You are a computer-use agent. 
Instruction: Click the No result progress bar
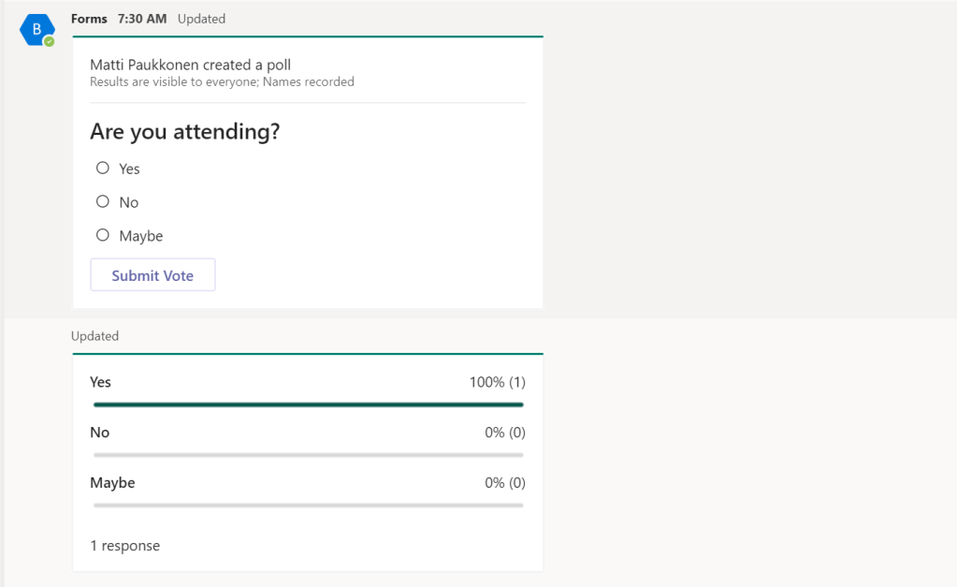click(x=308, y=455)
